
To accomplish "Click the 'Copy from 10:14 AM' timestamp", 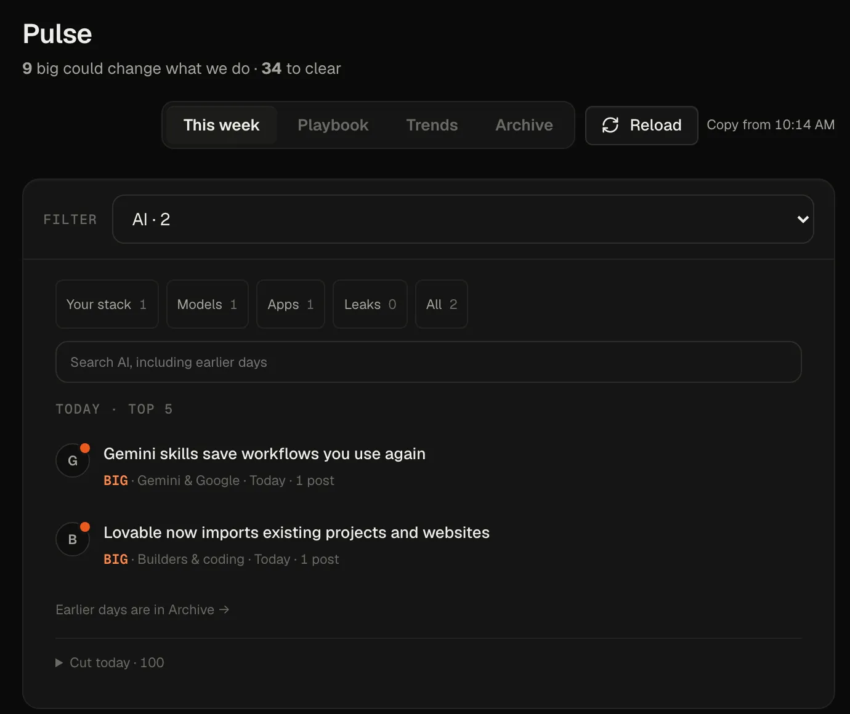I will [x=771, y=125].
